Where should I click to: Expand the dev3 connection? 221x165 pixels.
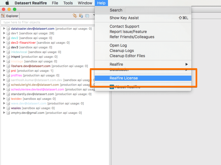tap(4, 47)
